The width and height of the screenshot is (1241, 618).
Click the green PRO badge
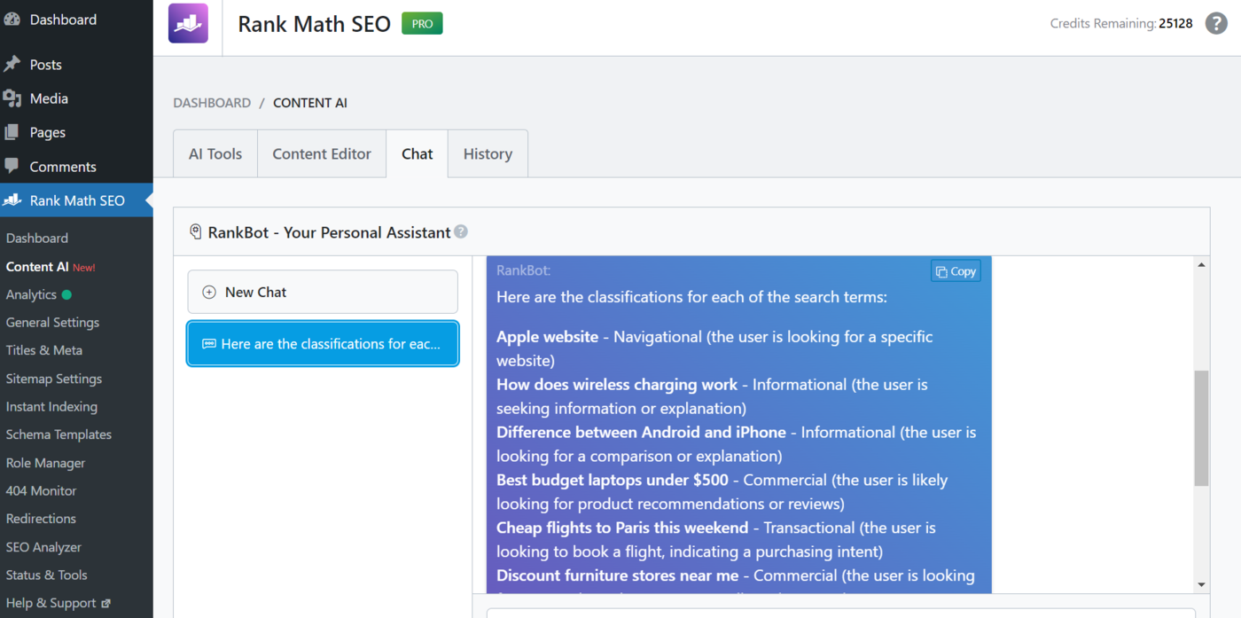point(422,24)
